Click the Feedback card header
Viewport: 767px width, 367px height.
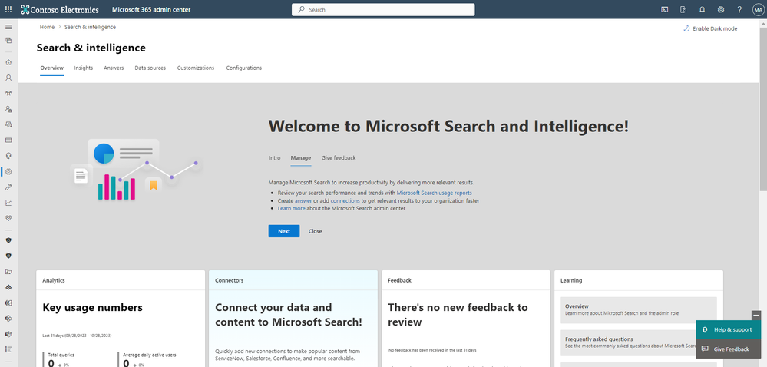click(466, 280)
